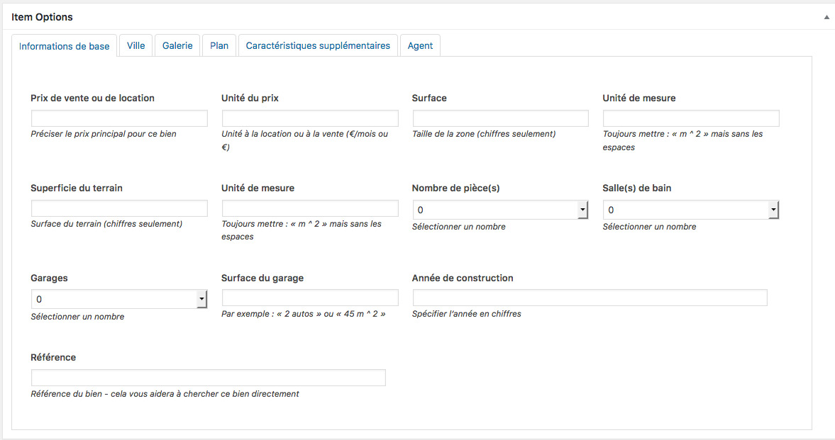Image resolution: width=835 pixels, height=440 pixels.
Task: Switch to the Ville tab
Action: pos(136,45)
